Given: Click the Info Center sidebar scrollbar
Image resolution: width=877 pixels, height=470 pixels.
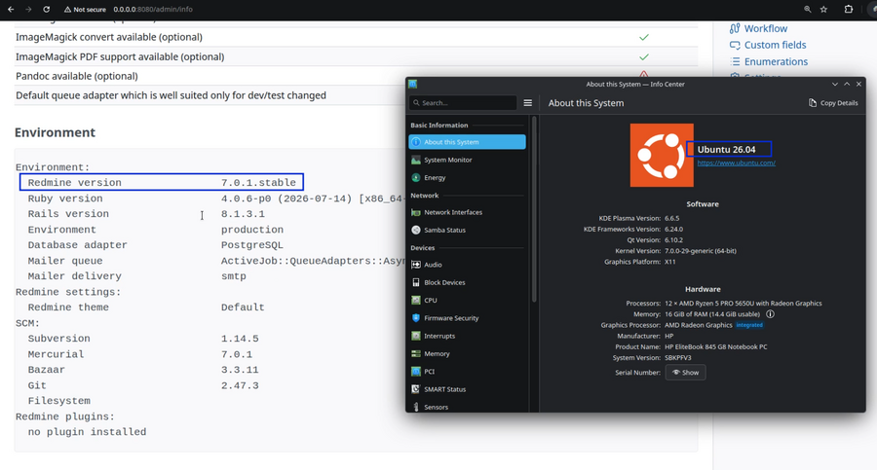Looking at the screenshot, I should [x=534, y=209].
